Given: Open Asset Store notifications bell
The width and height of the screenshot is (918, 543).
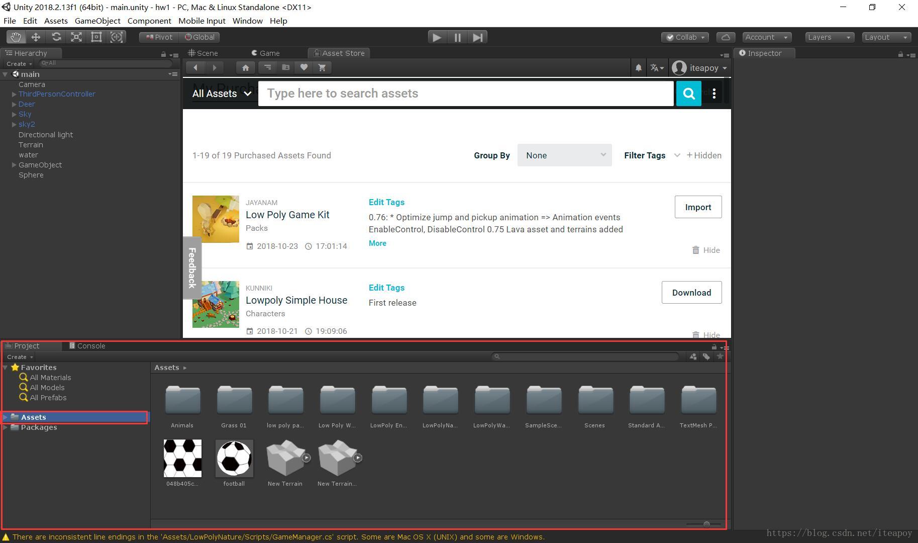Looking at the screenshot, I should (638, 68).
